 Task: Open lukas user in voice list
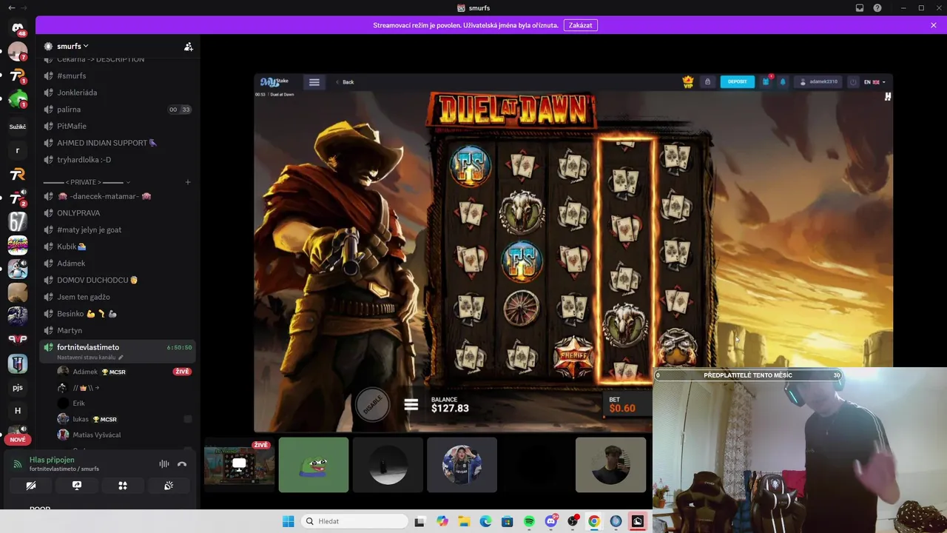coord(124,419)
